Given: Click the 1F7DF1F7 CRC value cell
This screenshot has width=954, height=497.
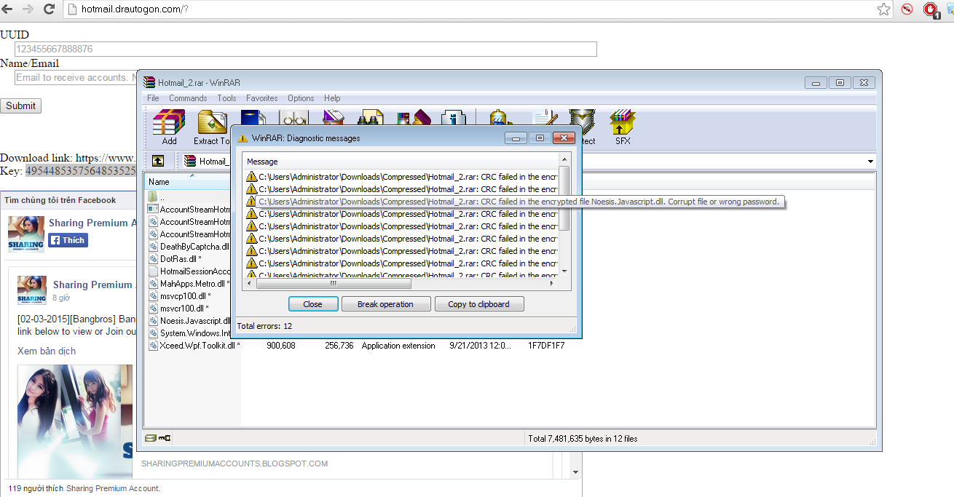Looking at the screenshot, I should (545, 346).
